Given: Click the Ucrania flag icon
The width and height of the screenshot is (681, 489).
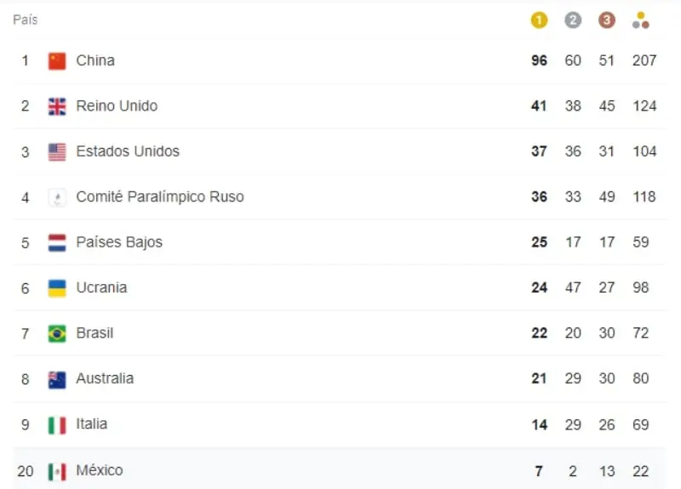Looking at the screenshot, I should point(57,288).
